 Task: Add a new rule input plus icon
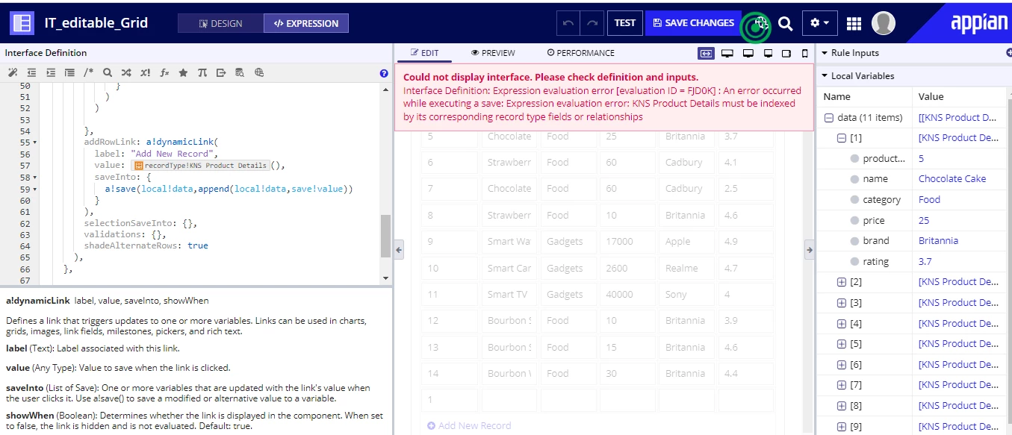(1009, 53)
